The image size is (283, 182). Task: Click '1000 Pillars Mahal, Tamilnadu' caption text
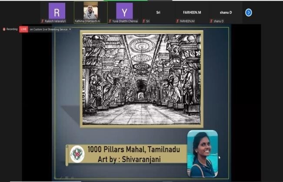coord(134,149)
